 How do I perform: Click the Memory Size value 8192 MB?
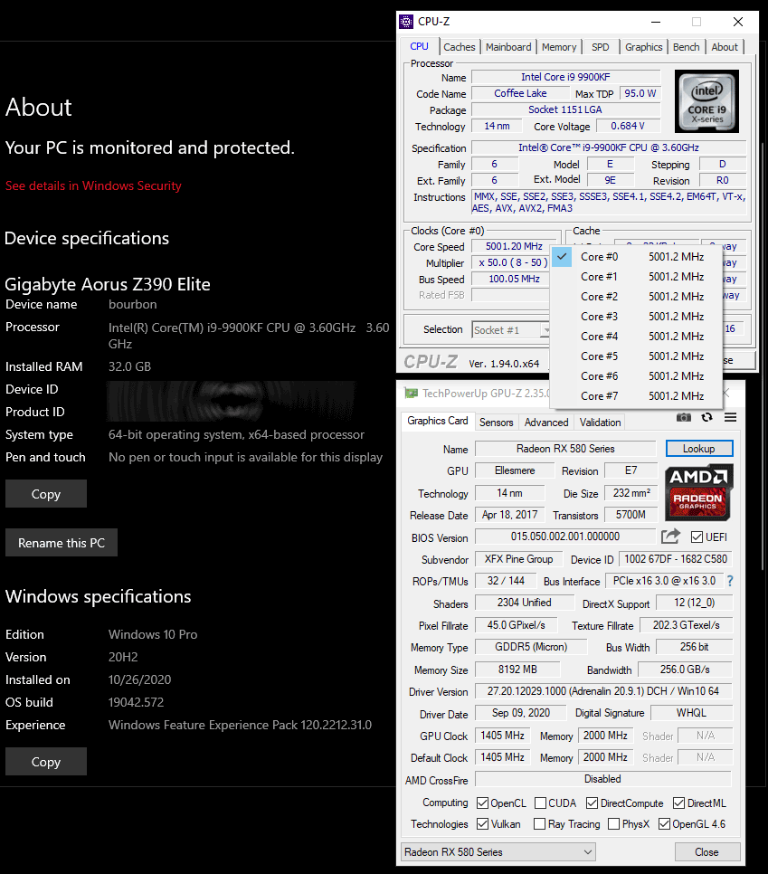pyautogui.click(x=517, y=669)
